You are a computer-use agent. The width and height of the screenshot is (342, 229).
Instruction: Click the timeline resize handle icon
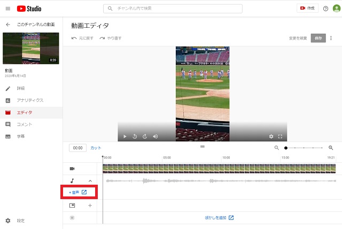tap(203, 147)
